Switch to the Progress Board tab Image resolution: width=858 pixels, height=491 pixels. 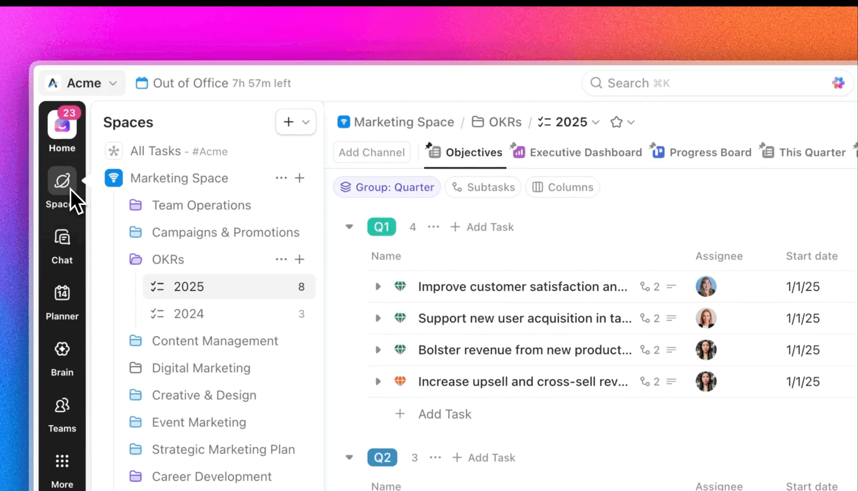701,152
